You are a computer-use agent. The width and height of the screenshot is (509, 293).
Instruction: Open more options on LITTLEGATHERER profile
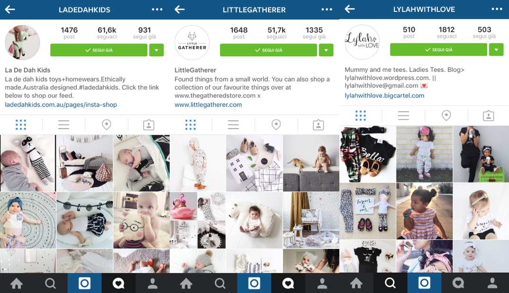(x=327, y=9)
